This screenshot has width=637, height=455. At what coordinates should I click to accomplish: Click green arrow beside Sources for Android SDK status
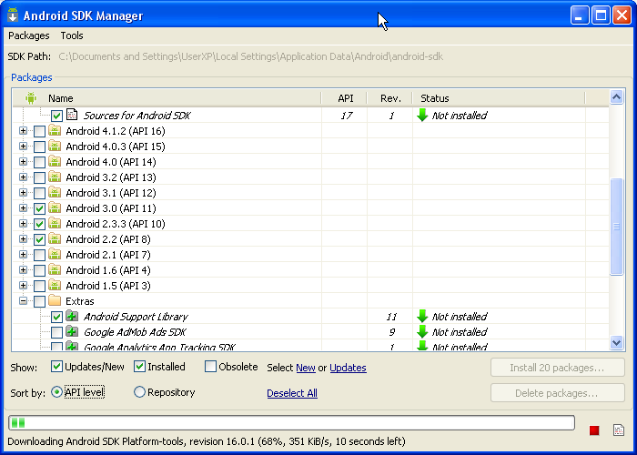(422, 116)
